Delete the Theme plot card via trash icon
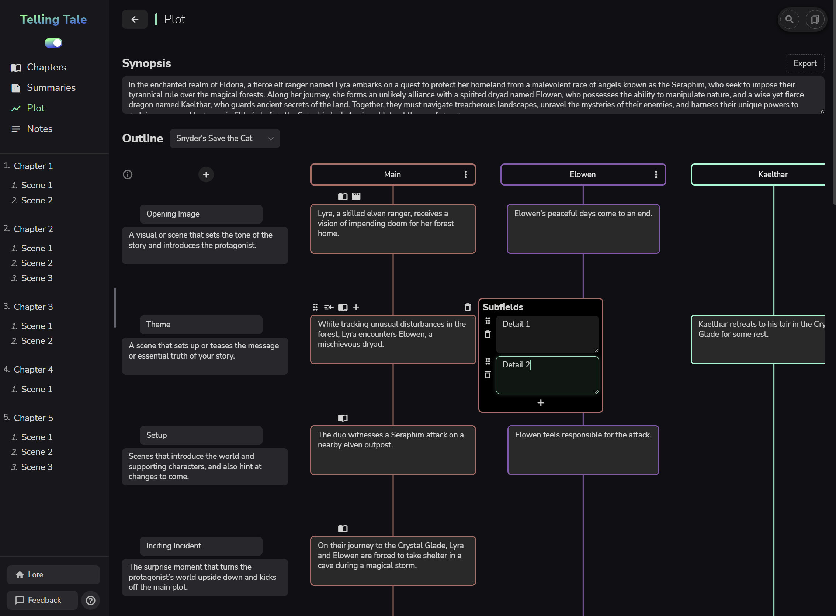 pos(467,307)
